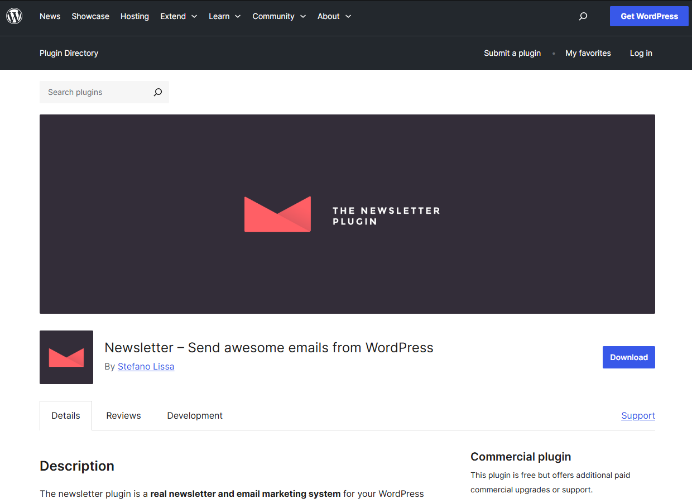Click the Commercial plugin heading

click(521, 457)
